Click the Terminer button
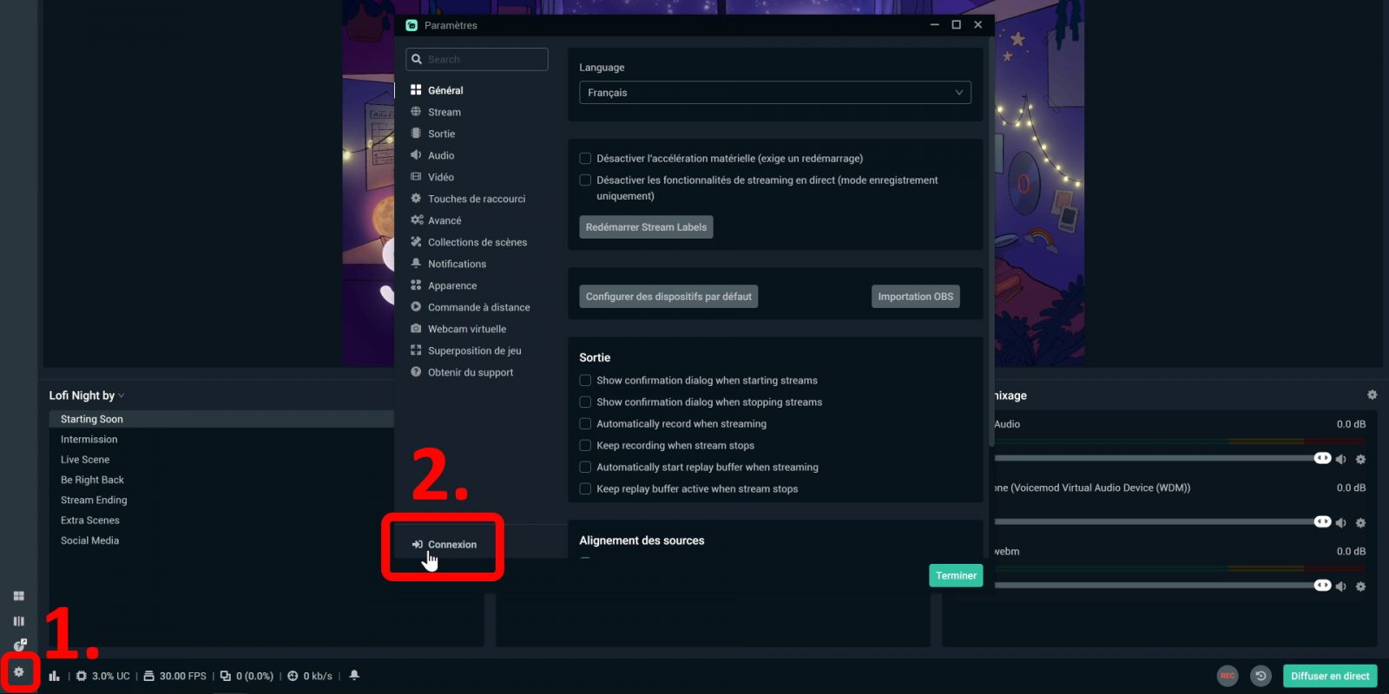Viewport: 1389px width, 694px height. (x=956, y=576)
